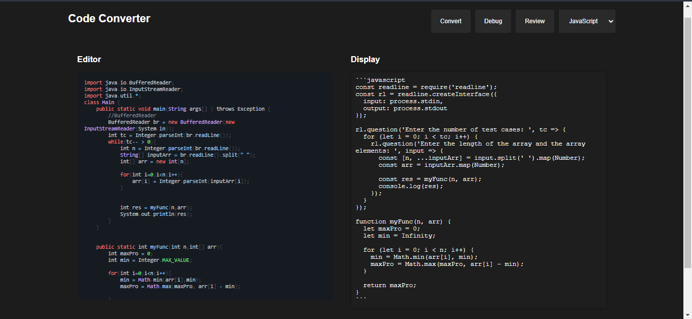
Task: Click into the Java code editor area
Action: tap(205, 186)
